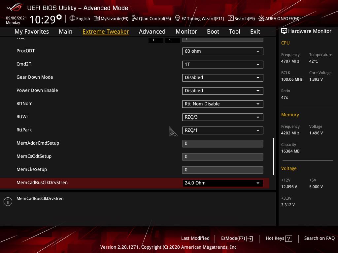338x253 pixels.
Task: Select Extreme Tweaker tab
Action: click(x=106, y=32)
